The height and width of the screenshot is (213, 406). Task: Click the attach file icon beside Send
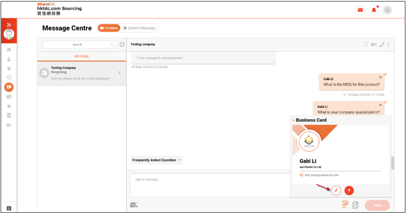coord(355,205)
